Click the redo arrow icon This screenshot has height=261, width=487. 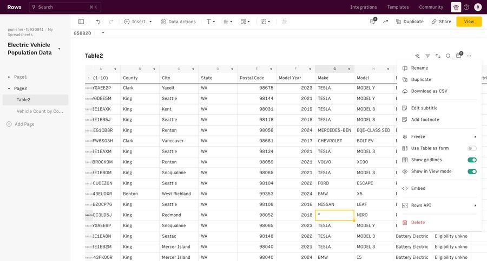(x=111, y=22)
